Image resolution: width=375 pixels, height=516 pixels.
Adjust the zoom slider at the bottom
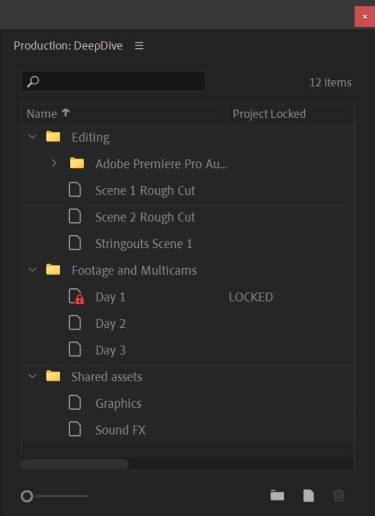pos(28,496)
